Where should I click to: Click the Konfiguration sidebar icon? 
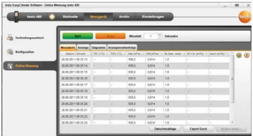(10, 52)
